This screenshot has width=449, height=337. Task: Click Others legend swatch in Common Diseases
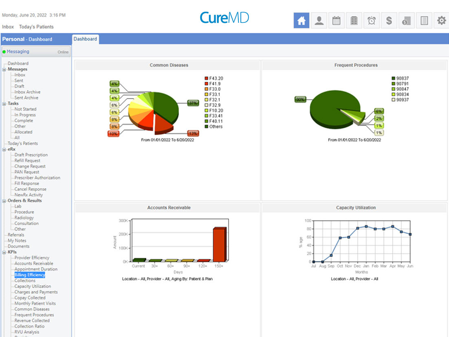point(207,127)
